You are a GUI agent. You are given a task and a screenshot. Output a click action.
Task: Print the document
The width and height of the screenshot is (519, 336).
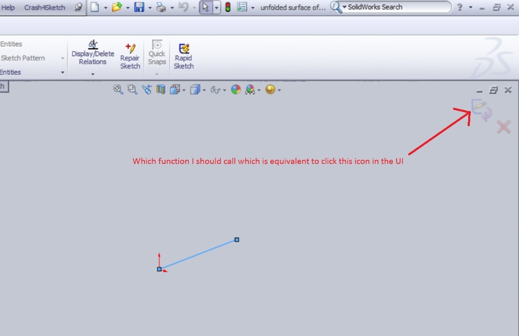161,7
